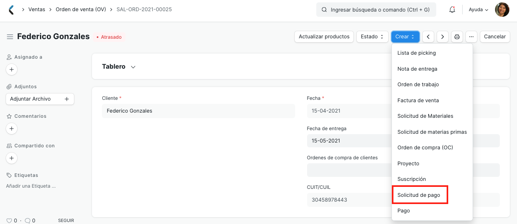Add shared user with plus button
517x224 pixels.
click(x=12, y=158)
